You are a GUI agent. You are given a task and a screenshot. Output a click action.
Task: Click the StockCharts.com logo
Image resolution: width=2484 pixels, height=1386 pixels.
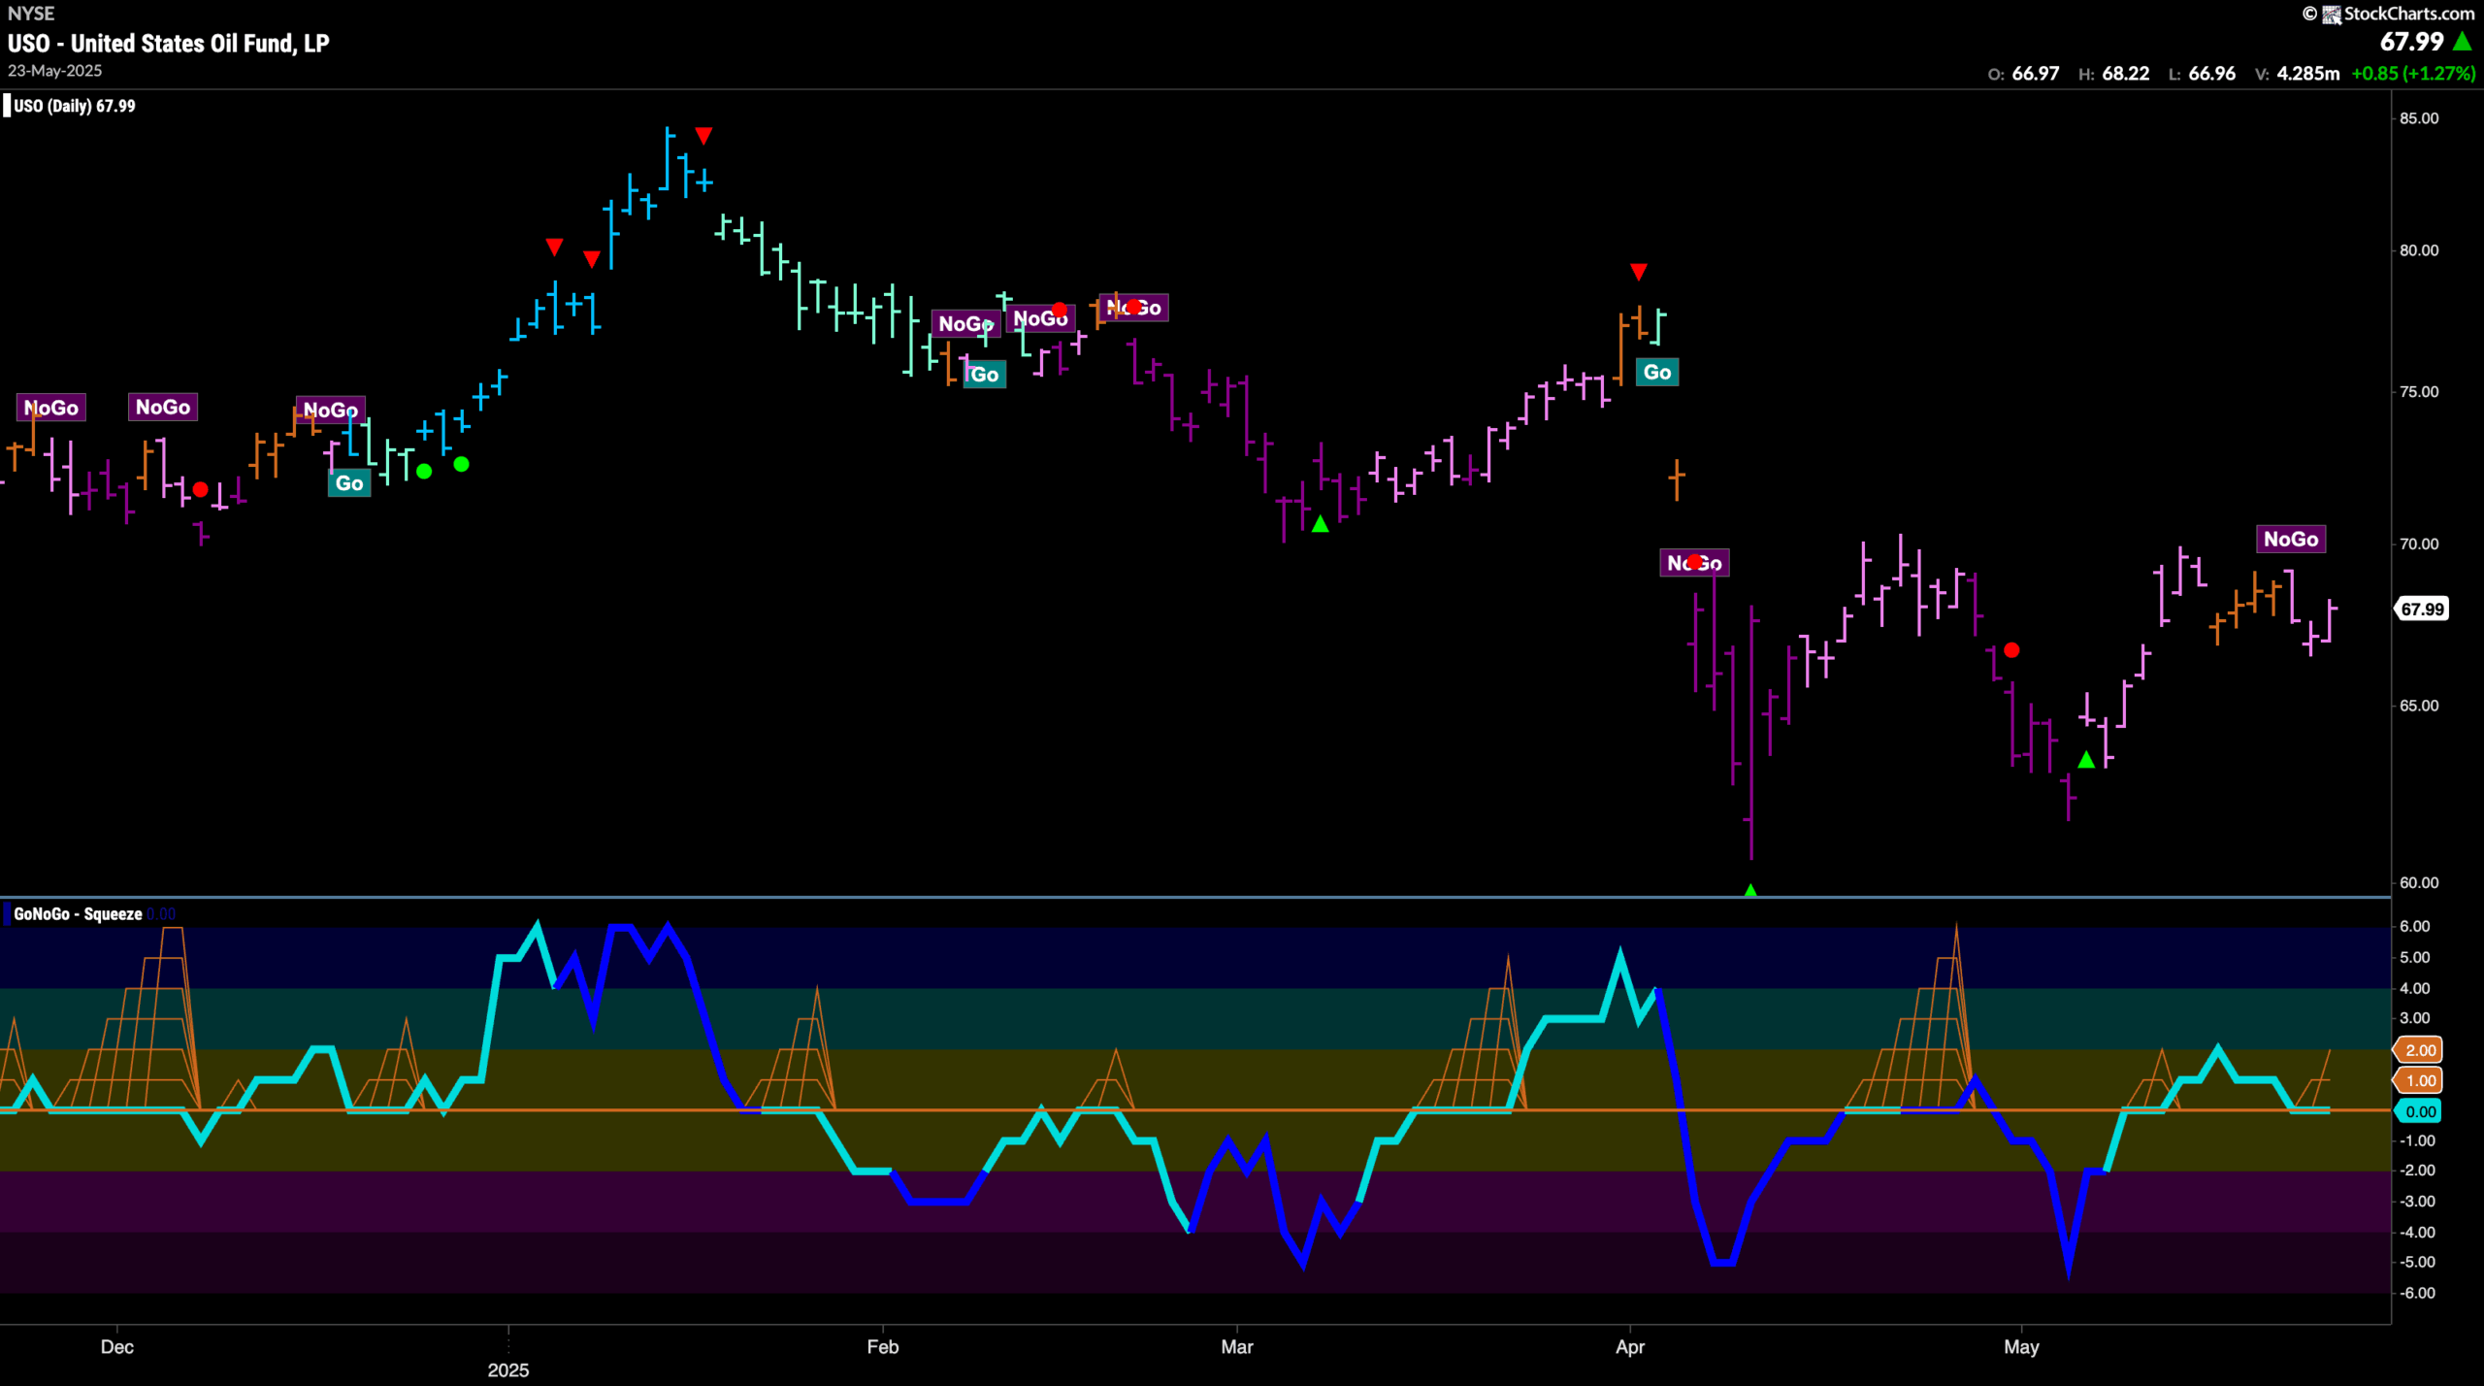pyautogui.click(x=2388, y=14)
